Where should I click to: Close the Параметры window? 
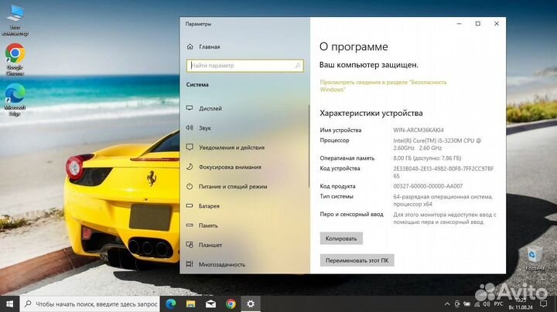point(497,24)
